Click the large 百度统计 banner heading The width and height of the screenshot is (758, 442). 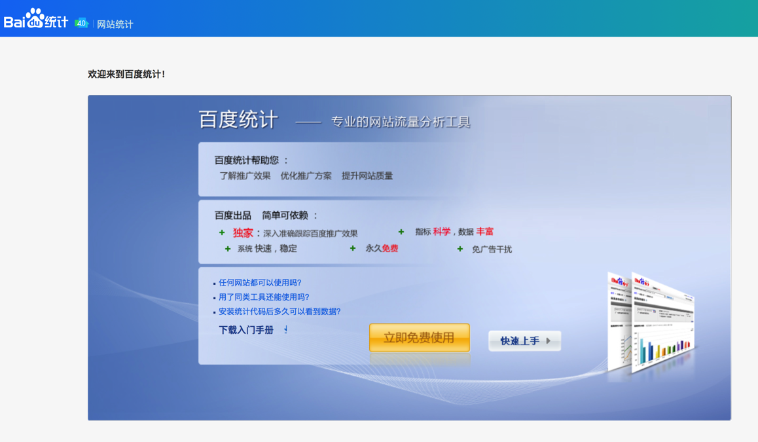[238, 119]
